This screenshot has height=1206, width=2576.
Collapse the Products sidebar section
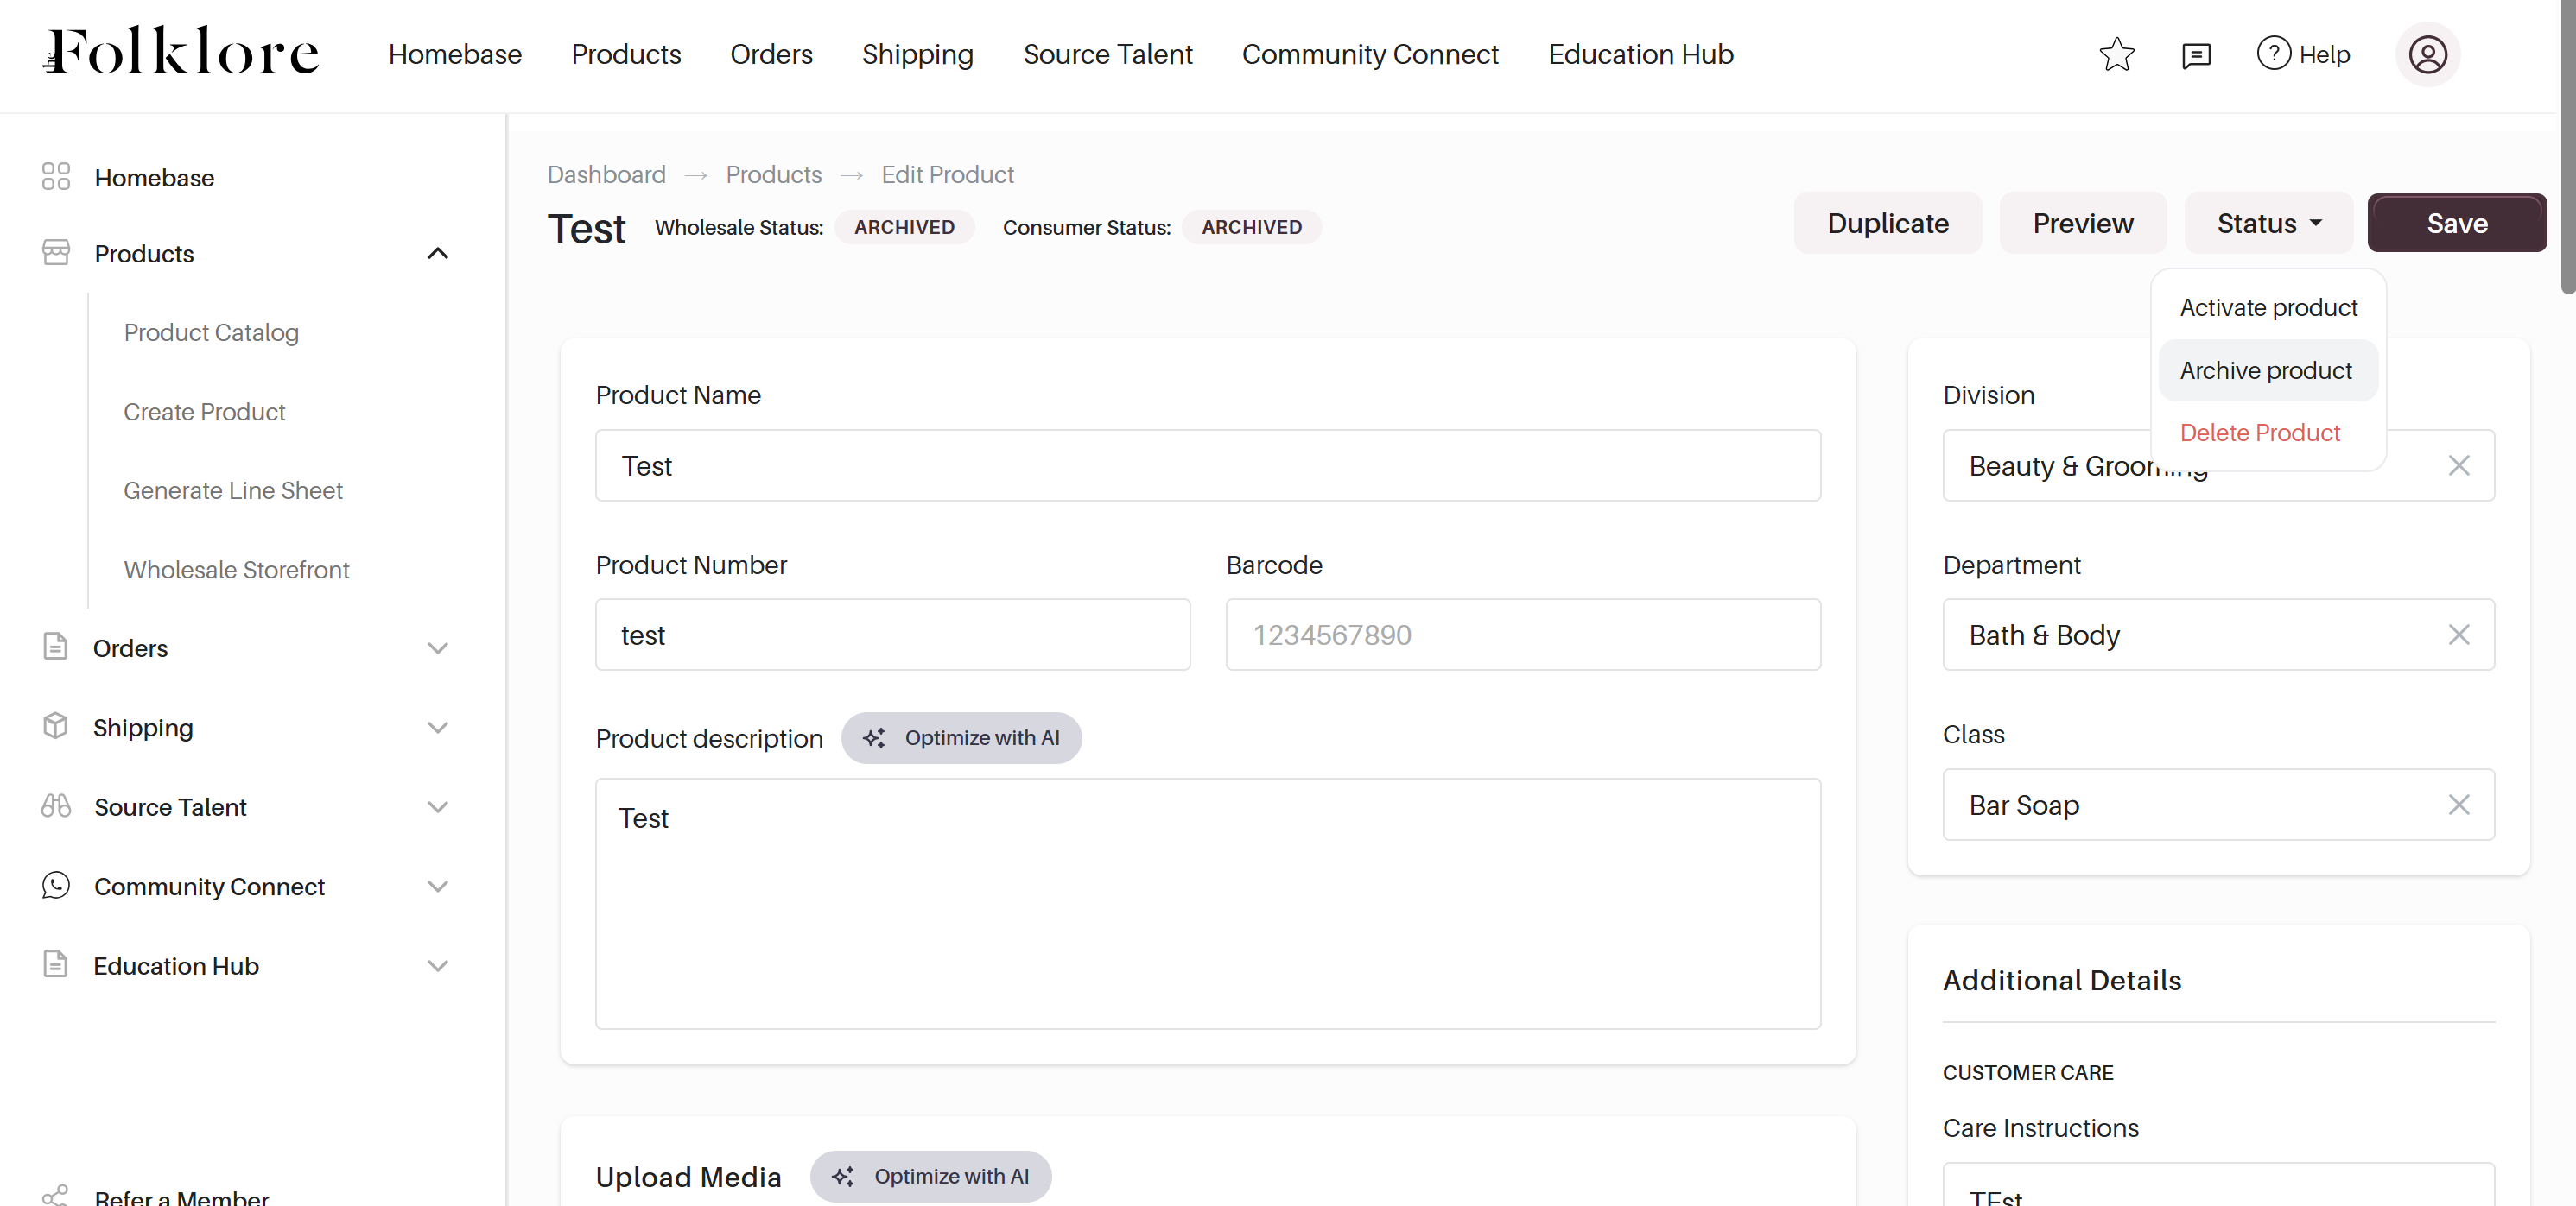[438, 254]
